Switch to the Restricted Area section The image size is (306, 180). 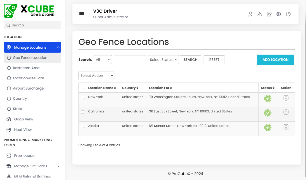pos(26,68)
